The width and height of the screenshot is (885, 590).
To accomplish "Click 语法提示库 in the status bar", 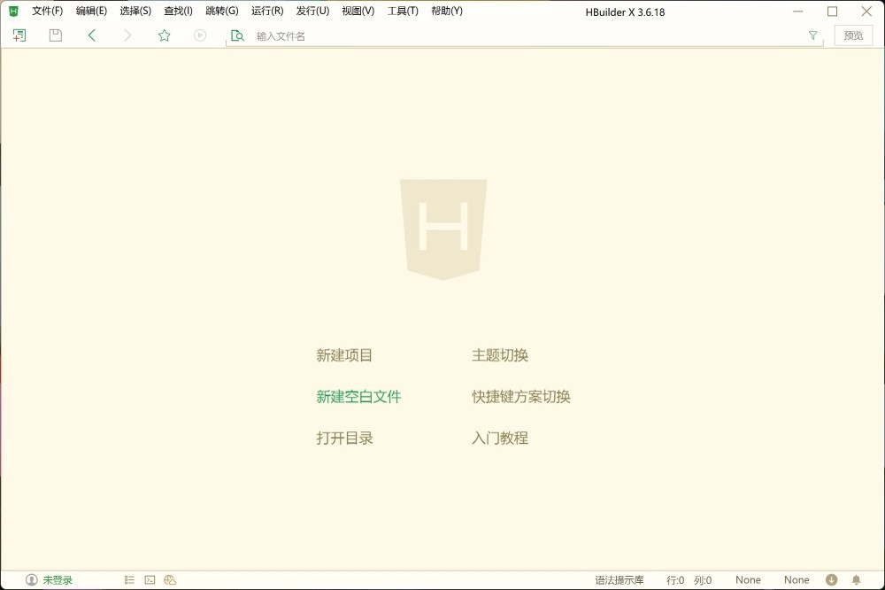I will (x=619, y=579).
